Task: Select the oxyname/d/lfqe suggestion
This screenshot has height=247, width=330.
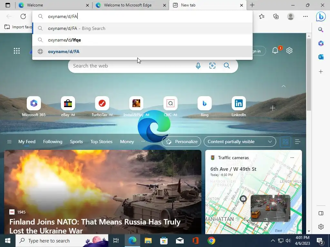Action: coord(142,40)
